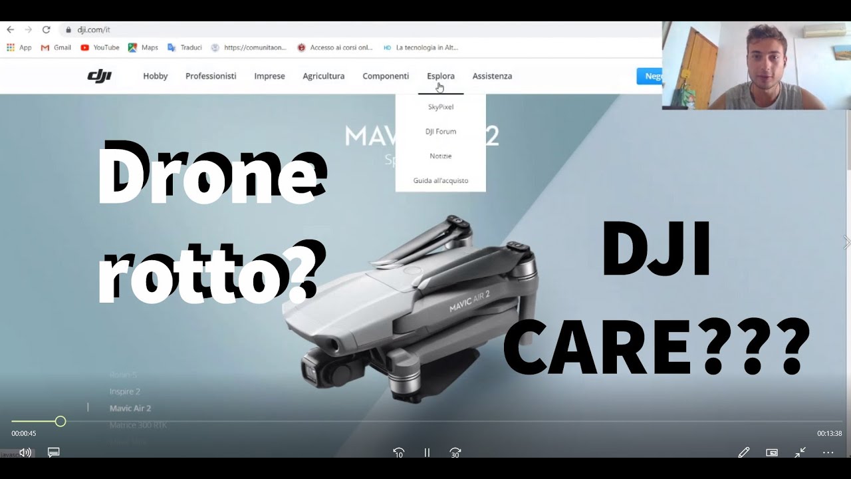Pause the video
851x479 pixels.
pyautogui.click(x=427, y=452)
